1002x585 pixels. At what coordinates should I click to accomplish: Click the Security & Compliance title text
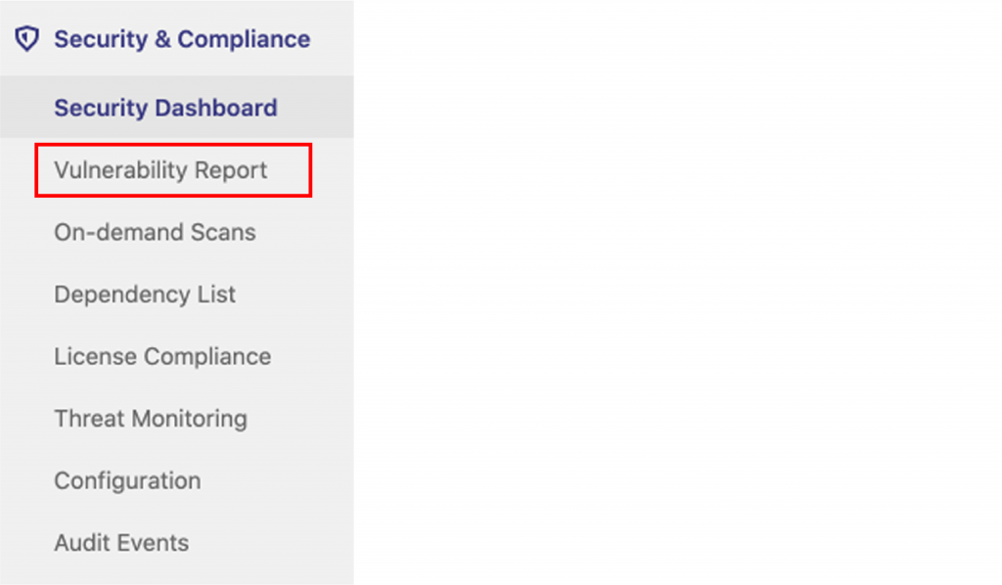(181, 39)
